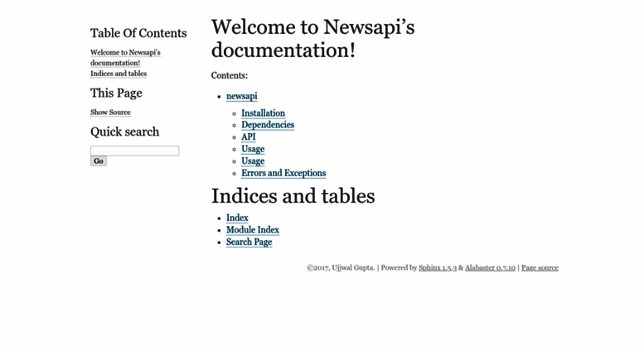644x350 pixels.
Task: Open the Dependencies link
Action: coord(268,125)
